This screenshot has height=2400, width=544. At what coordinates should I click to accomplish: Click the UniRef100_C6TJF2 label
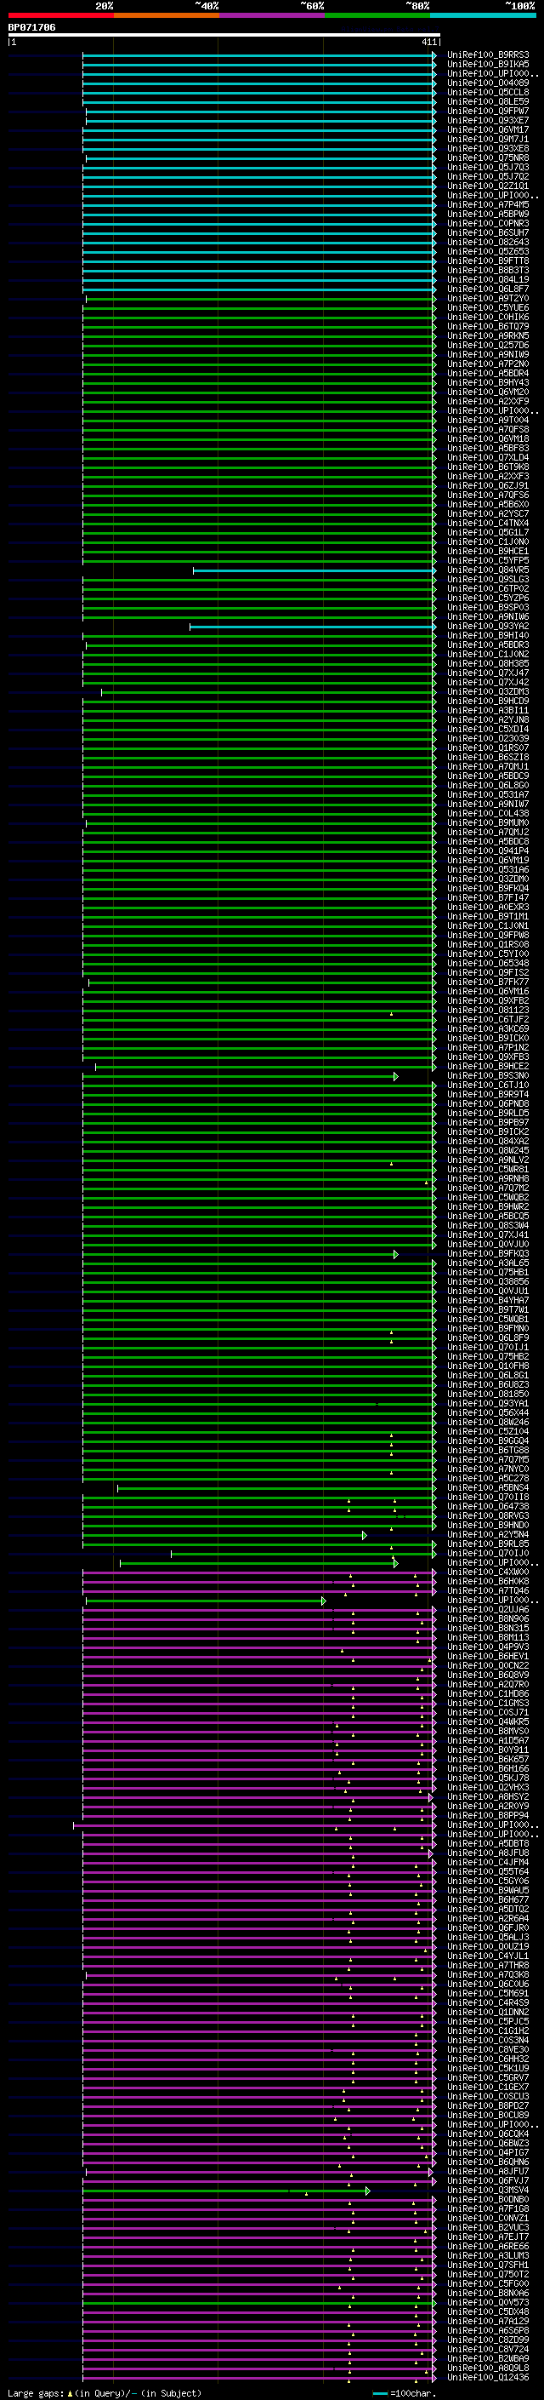(x=488, y=1019)
